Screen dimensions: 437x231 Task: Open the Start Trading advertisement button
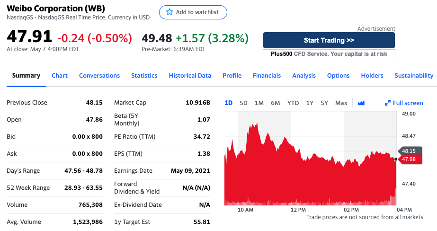(x=329, y=40)
